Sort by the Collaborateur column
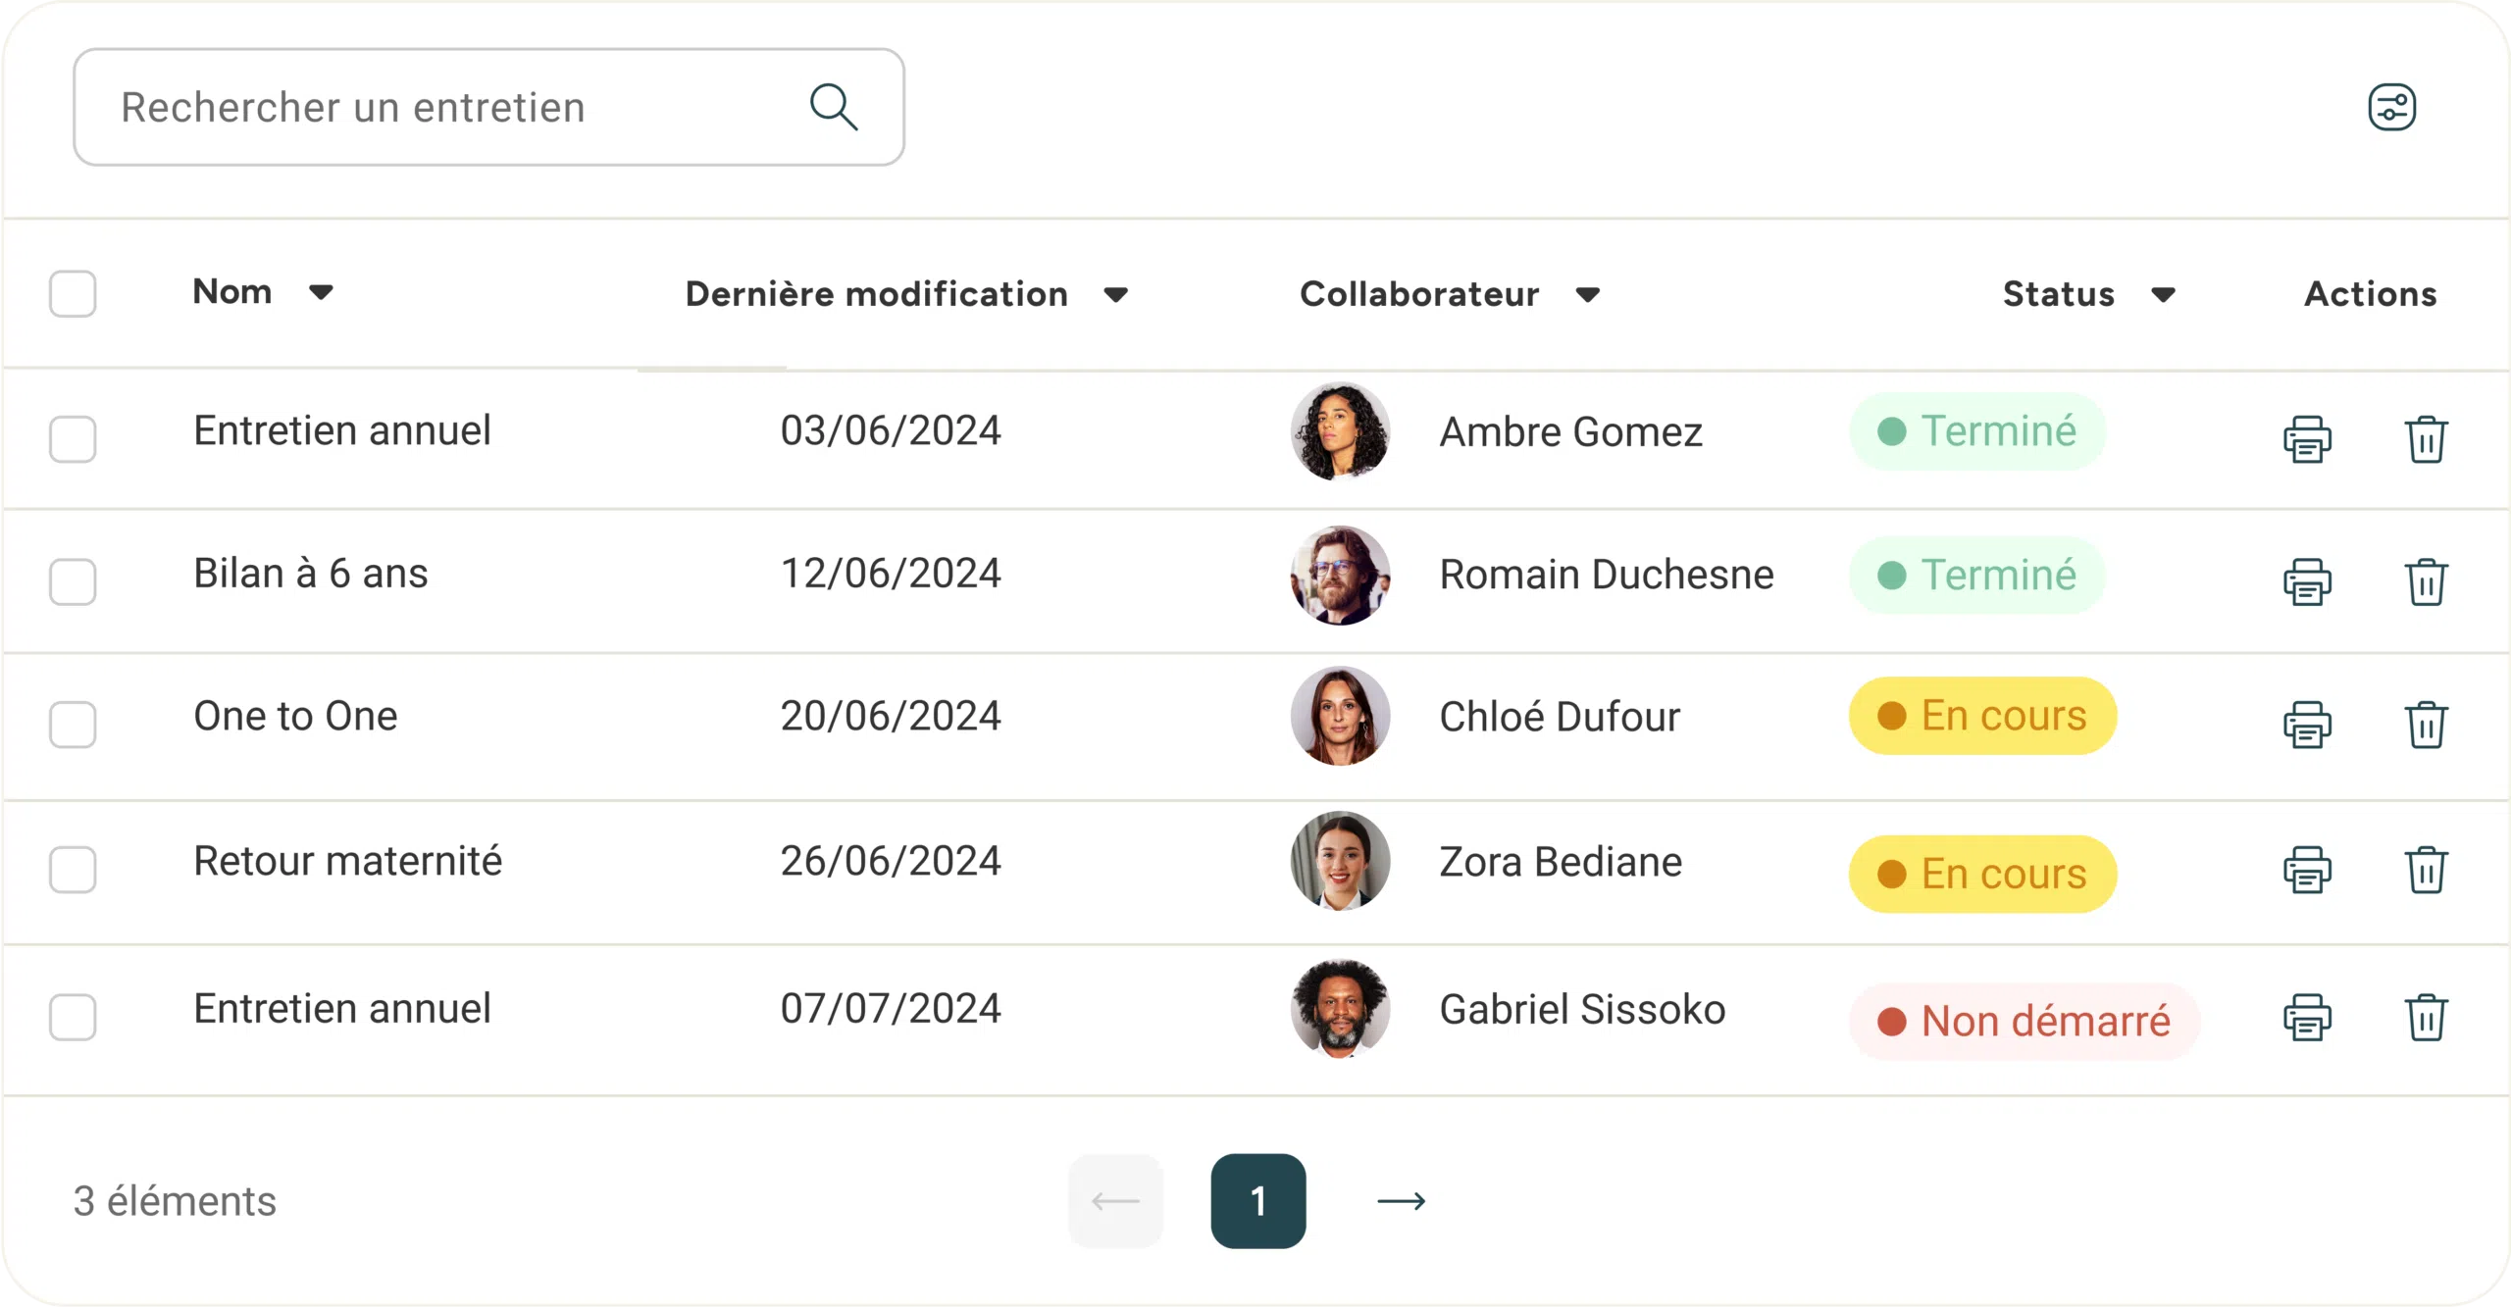Viewport: 2511px width, 1307px height. [x=1589, y=295]
